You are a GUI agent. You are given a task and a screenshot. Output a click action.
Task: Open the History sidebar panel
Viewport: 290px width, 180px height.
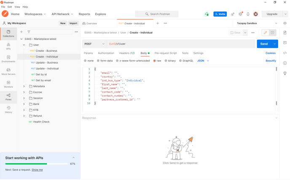tap(8, 109)
